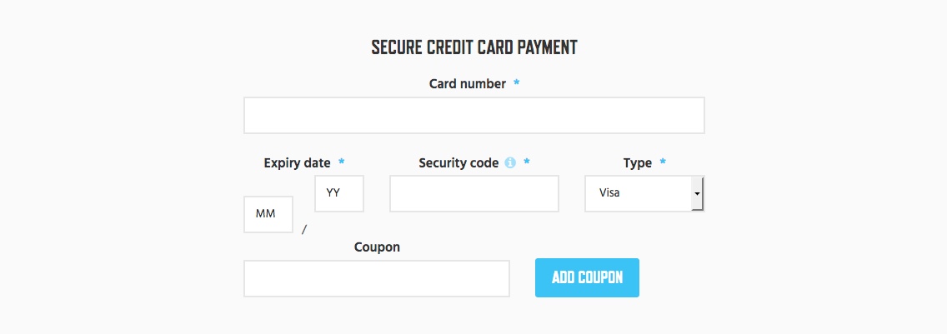The width and height of the screenshot is (947, 334).
Task: Click into the Coupon text field
Action: (377, 278)
